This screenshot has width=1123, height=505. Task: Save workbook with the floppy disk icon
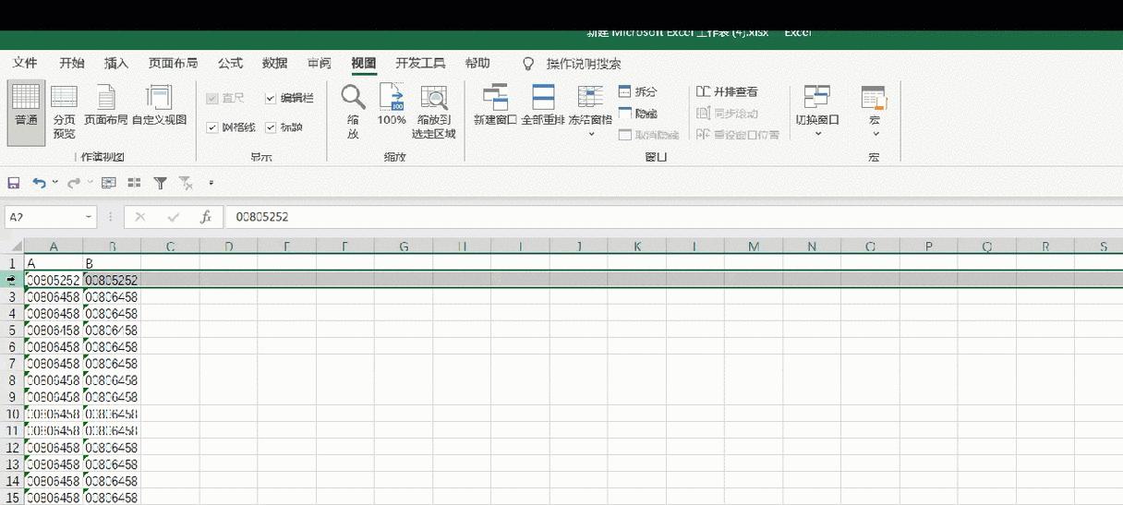(14, 183)
